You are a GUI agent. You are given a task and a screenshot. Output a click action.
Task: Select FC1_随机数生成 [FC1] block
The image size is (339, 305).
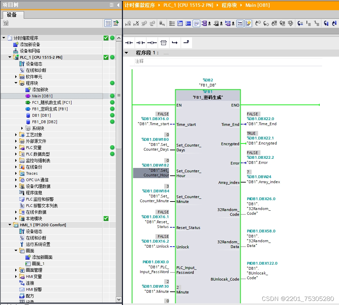tap(52, 102)
